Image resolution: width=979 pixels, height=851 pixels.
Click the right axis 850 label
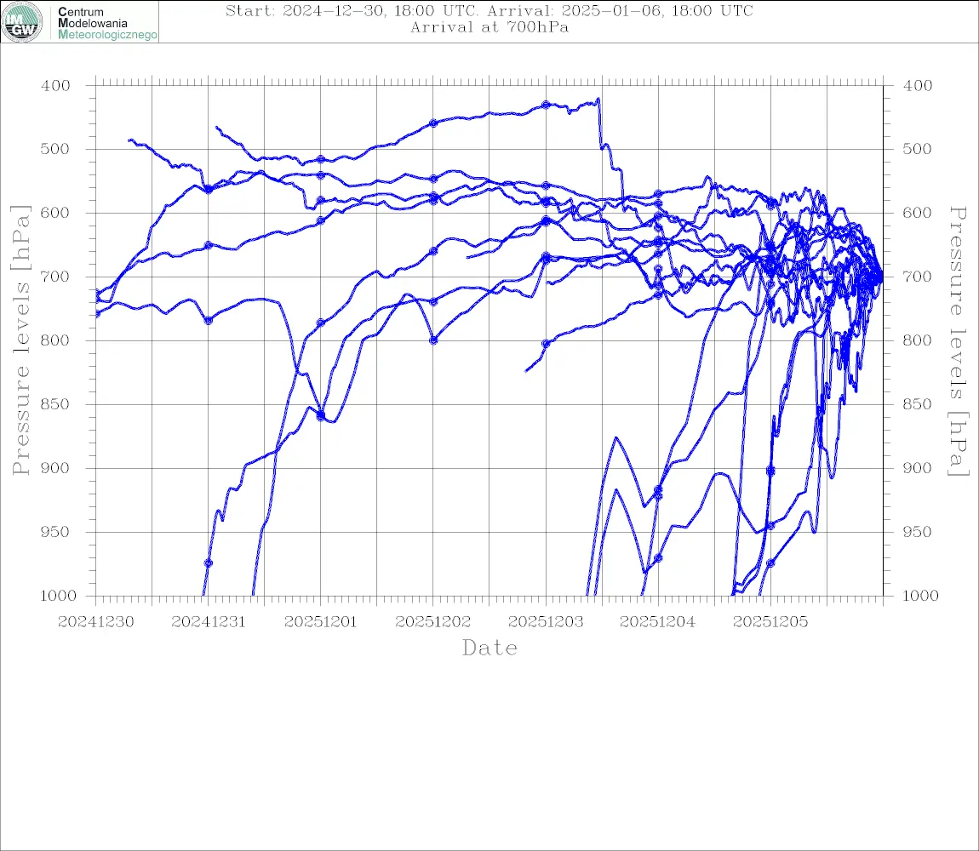tap(917, 404)
